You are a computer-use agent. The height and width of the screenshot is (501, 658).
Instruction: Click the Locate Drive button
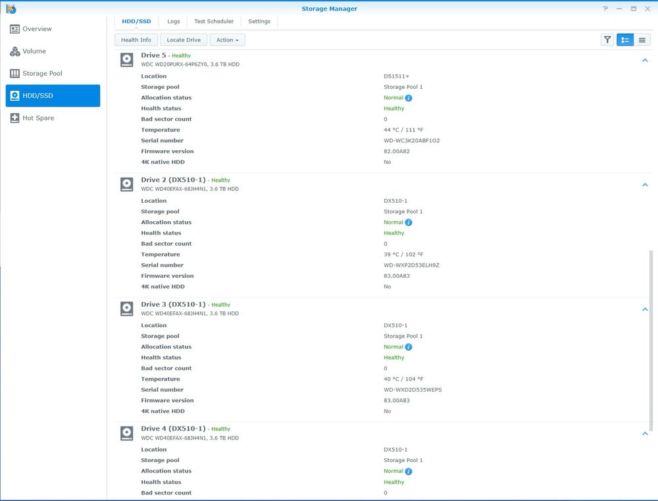[x=184, y=40]
